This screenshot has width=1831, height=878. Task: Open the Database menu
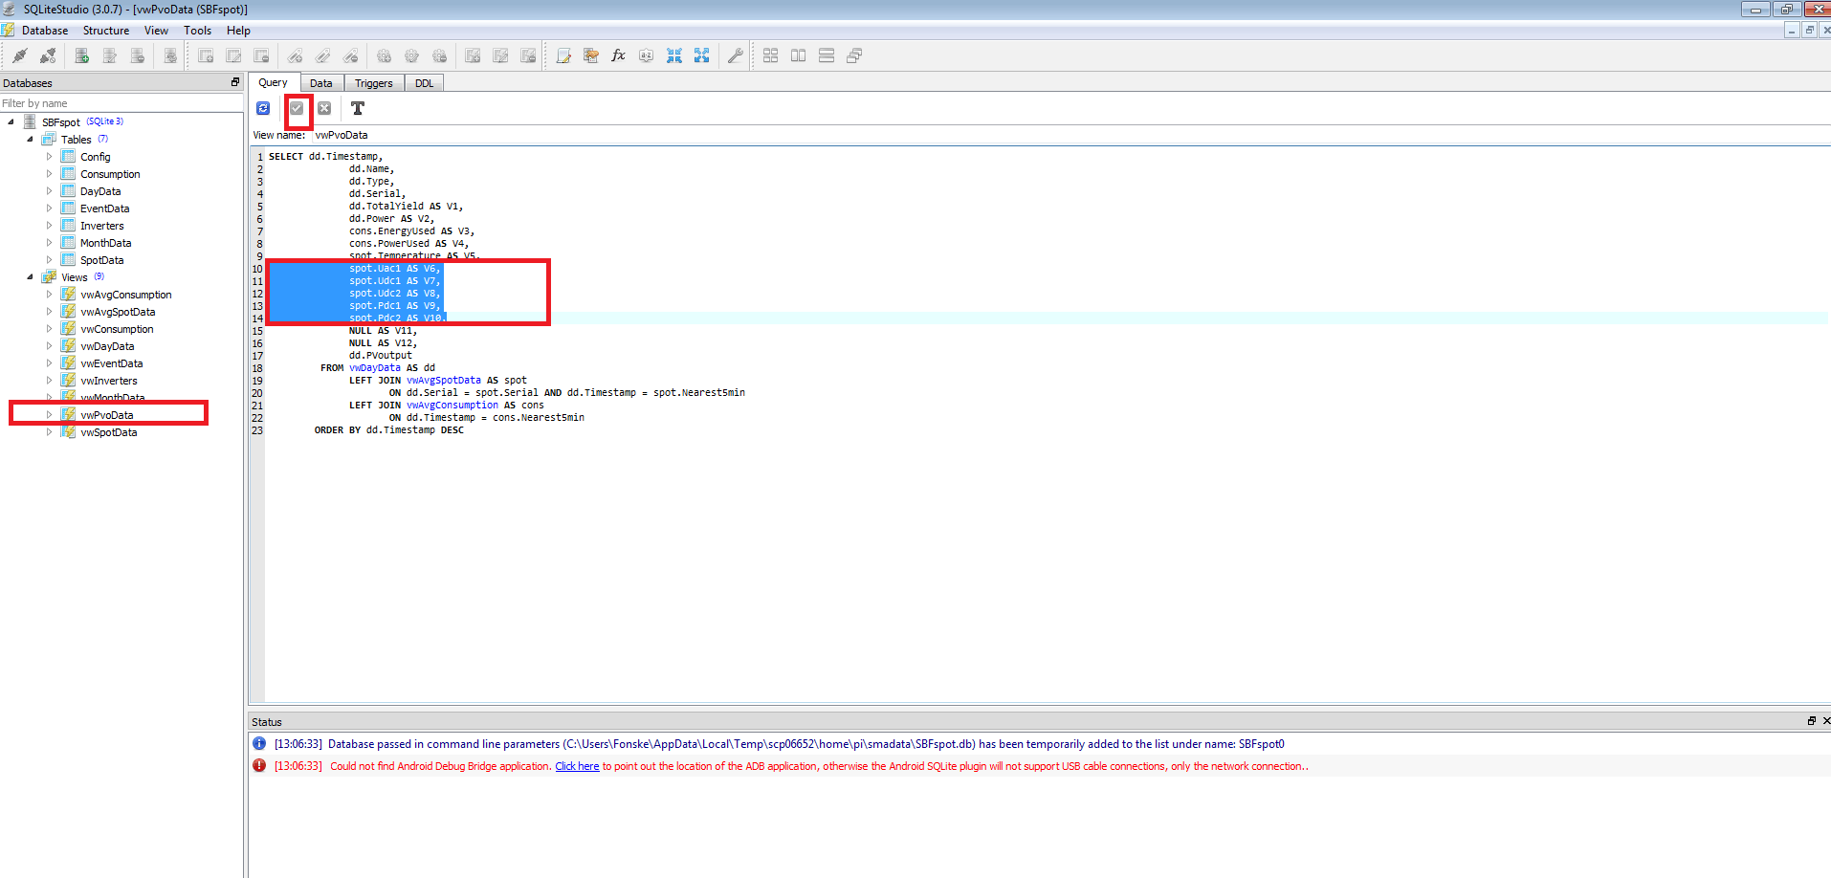click(x=45, y=31)
